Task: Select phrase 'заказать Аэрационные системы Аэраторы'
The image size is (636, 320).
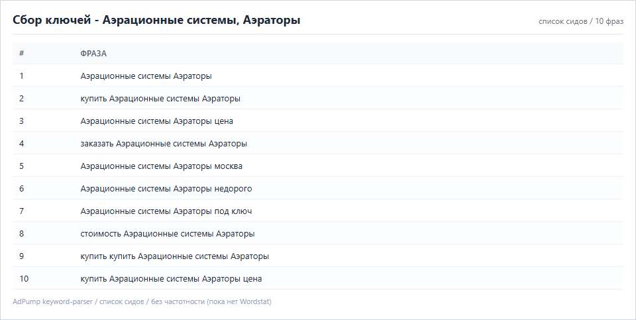Action: (x=164, y=144)
